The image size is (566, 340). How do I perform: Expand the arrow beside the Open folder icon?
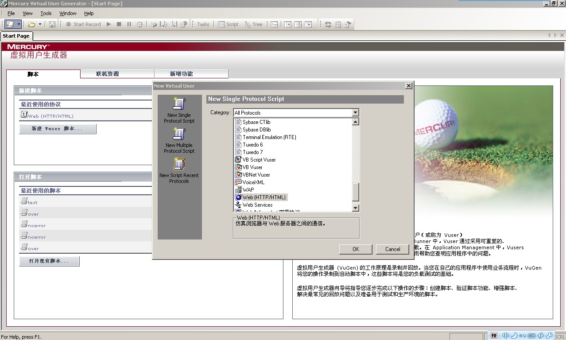(x=40, y=24)
